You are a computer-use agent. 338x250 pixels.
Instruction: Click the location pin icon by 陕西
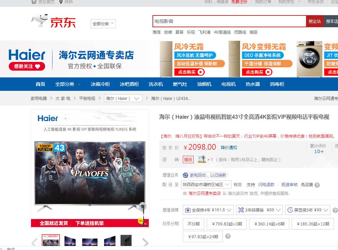click(x=61, y=2)
